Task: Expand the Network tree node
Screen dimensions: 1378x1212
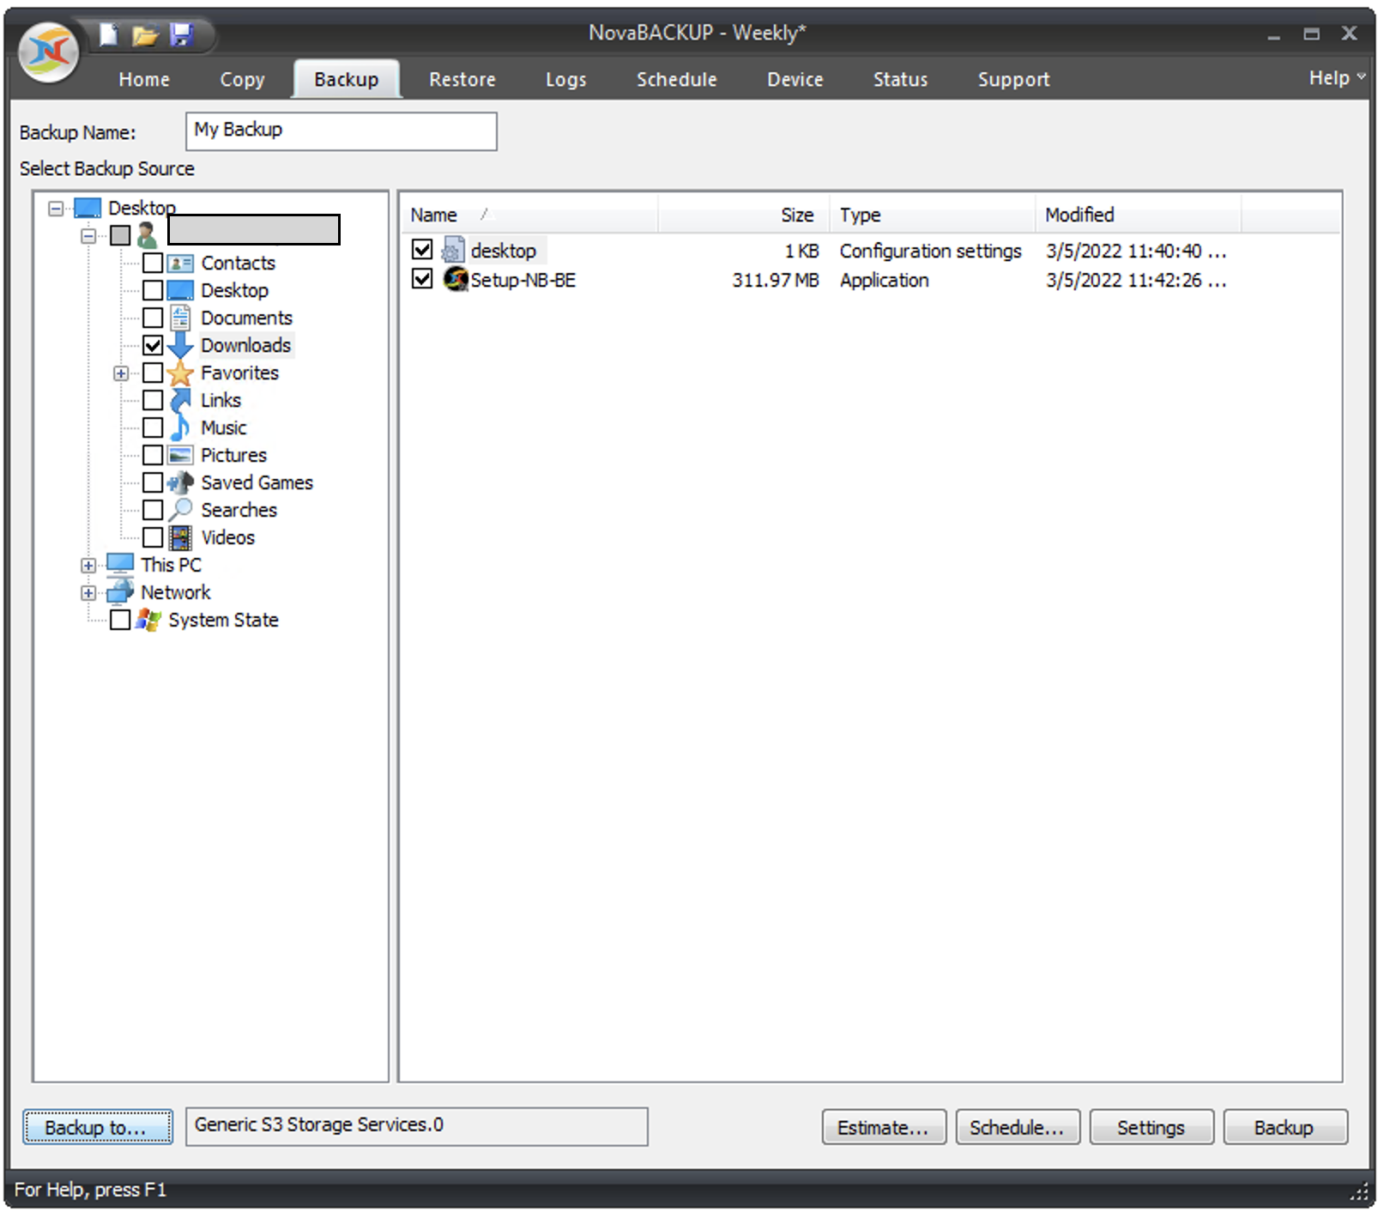Action: click(x=88, y=593)
